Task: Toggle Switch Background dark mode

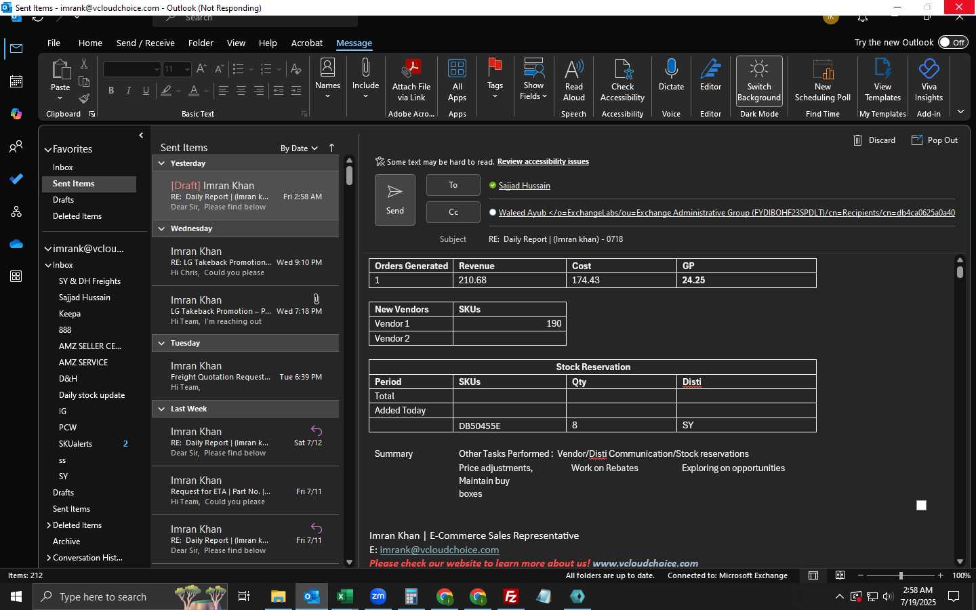Action: (x=759, y=80)
